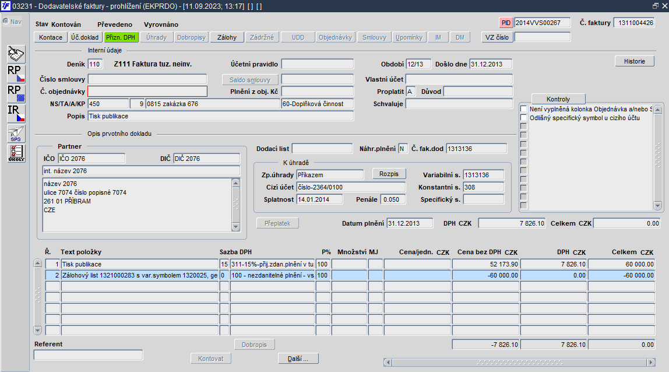
Task: Click the Variabilní s. field
Action: point(484,175)
